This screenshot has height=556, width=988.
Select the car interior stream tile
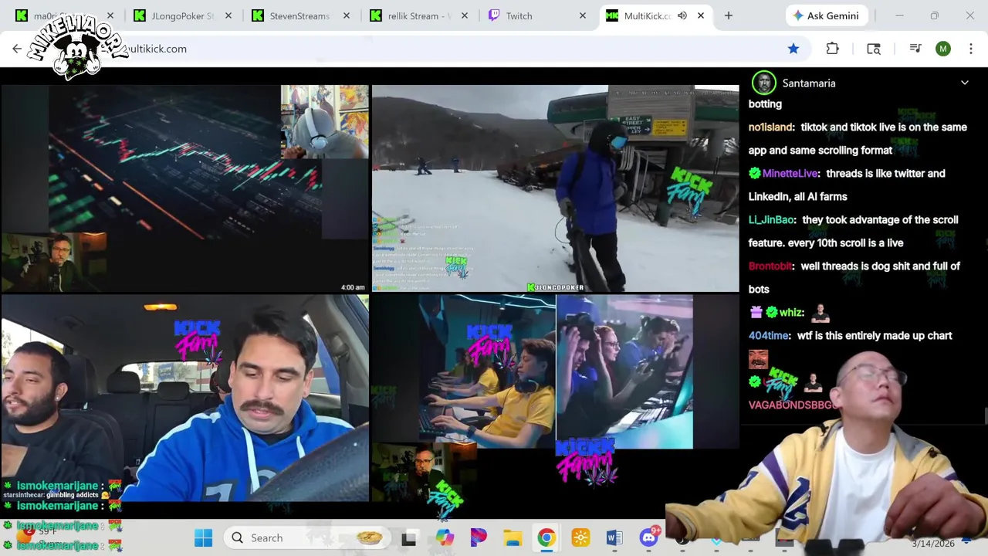[x=184, y=398]
